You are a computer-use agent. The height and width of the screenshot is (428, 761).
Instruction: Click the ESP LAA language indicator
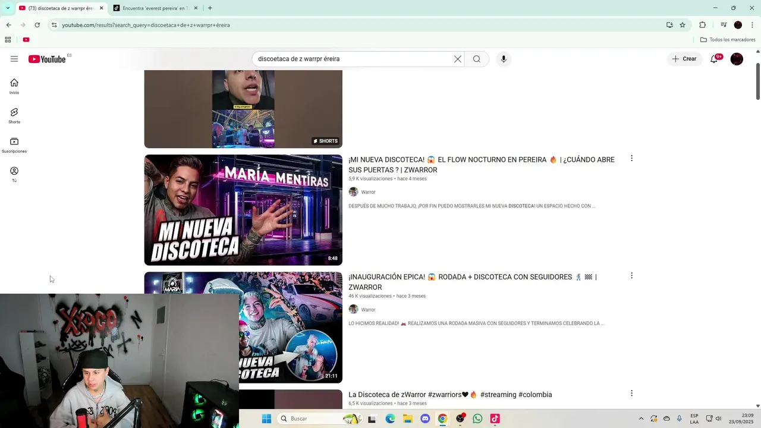pyautogui.click(x=694, y=418)
